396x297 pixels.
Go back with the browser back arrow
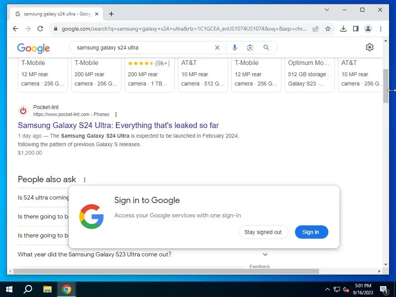pyautogui.click(x=15, y=29)
